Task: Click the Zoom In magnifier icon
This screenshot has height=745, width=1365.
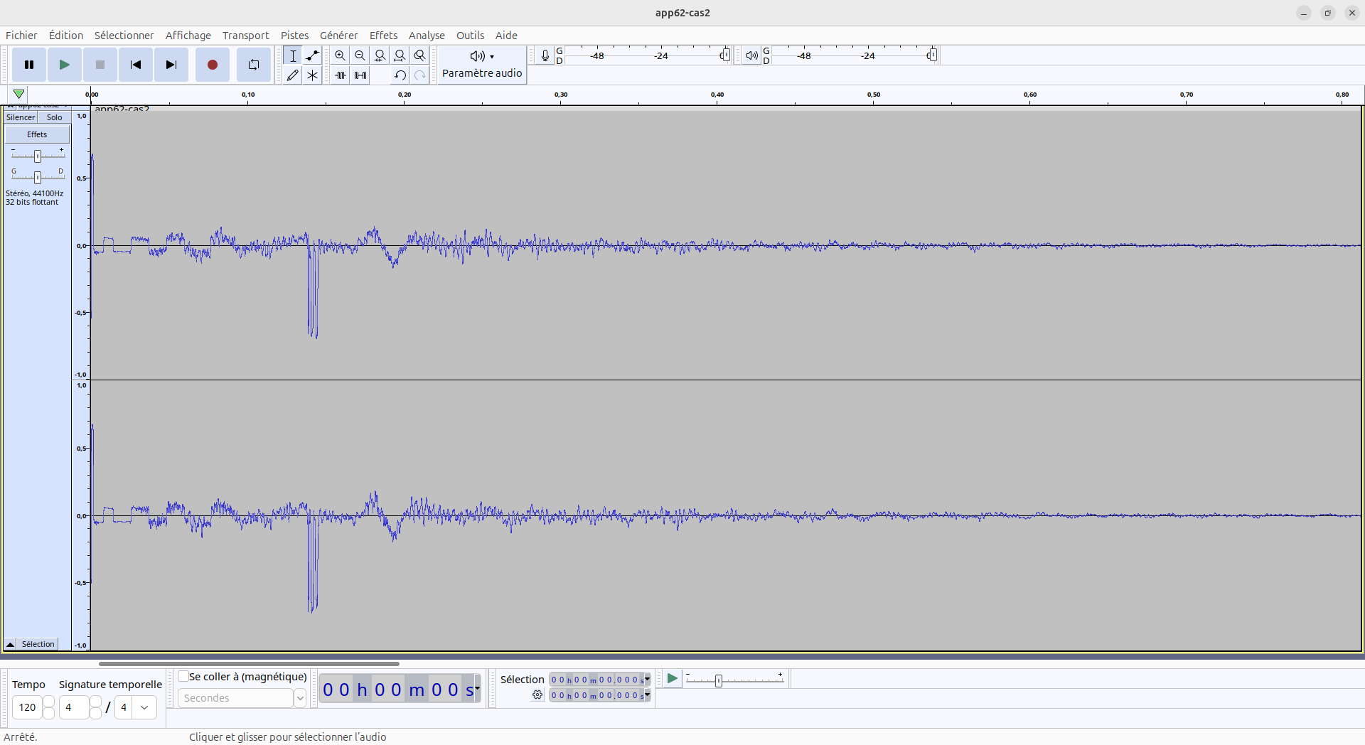Action: pyautogui.click(x=341, y=55)
